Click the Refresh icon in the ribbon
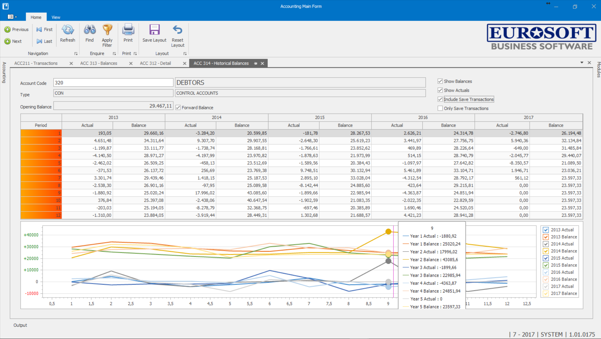Image resolution: width=601 pixels, height=339 pixels. point(68,30)
